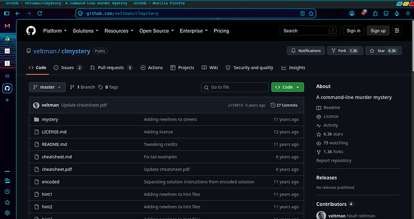Open commit hash a159819

click(x=235, y=105)
